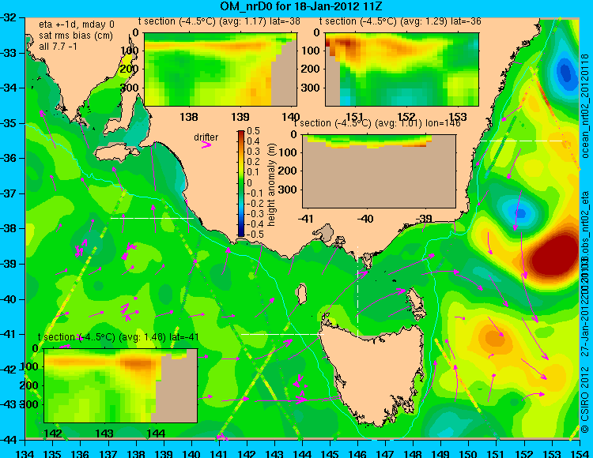The width and height of the screenshot is (593, 458).
Task: Click the white dashed section line at lat -38
Action: (152, 218)
